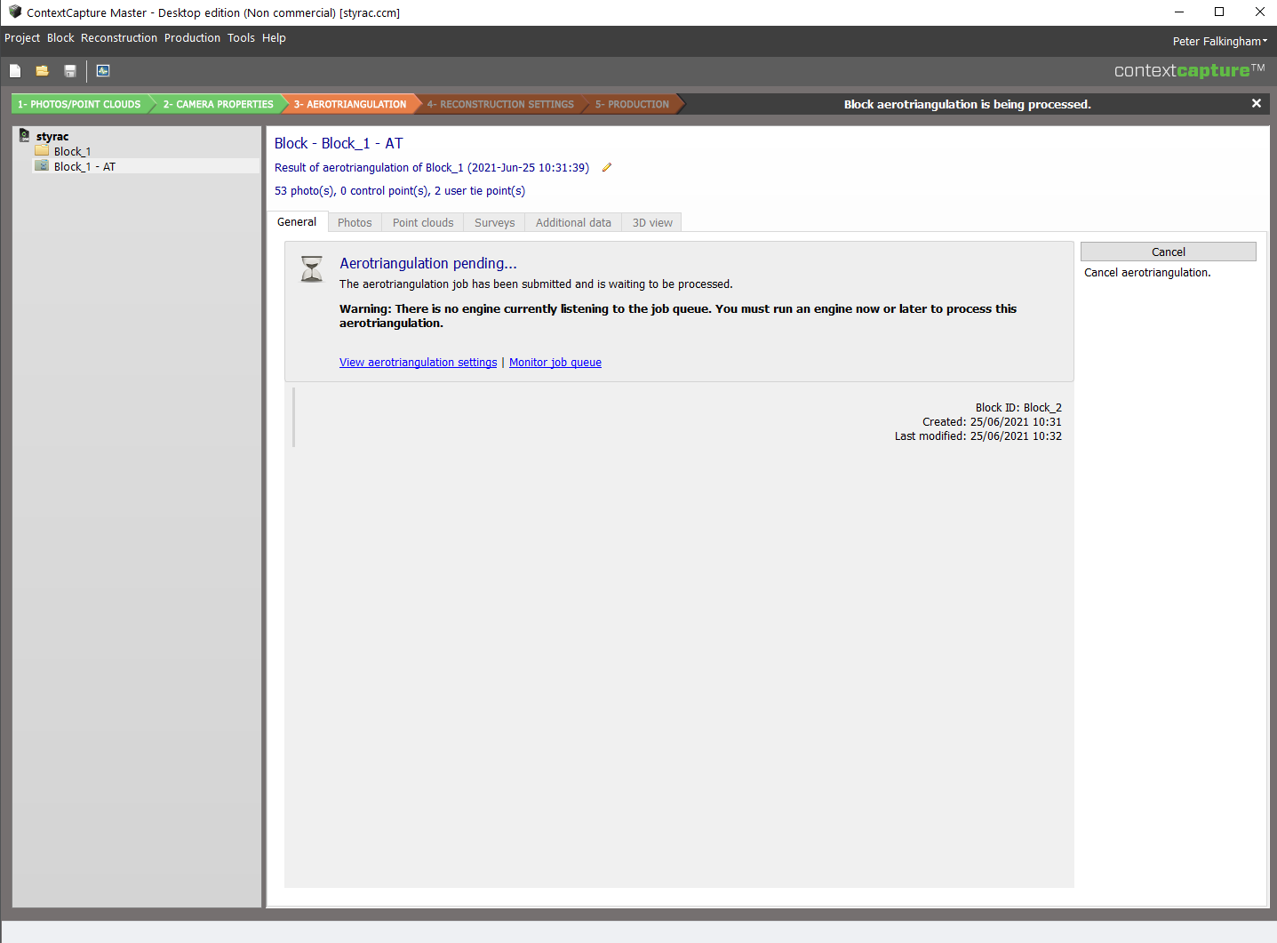The height and width of the screenshot is (943, 1277).
Task: Open the Tools menu
Action: click(x=241, y=38)
